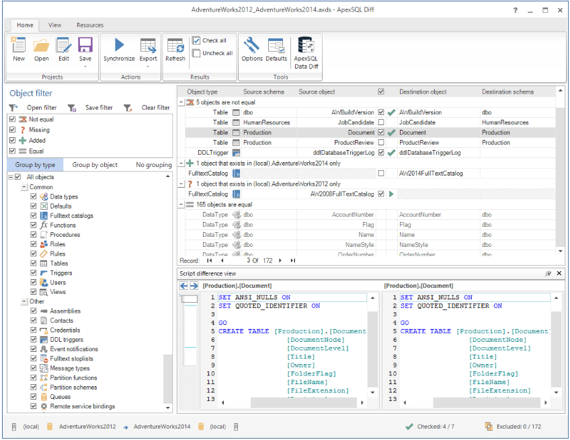The width and height of the screenshot is (570, 440).
Task: Check the JobCandidate row checkbox
Action: pyautogui.click(x=381, y=122)
